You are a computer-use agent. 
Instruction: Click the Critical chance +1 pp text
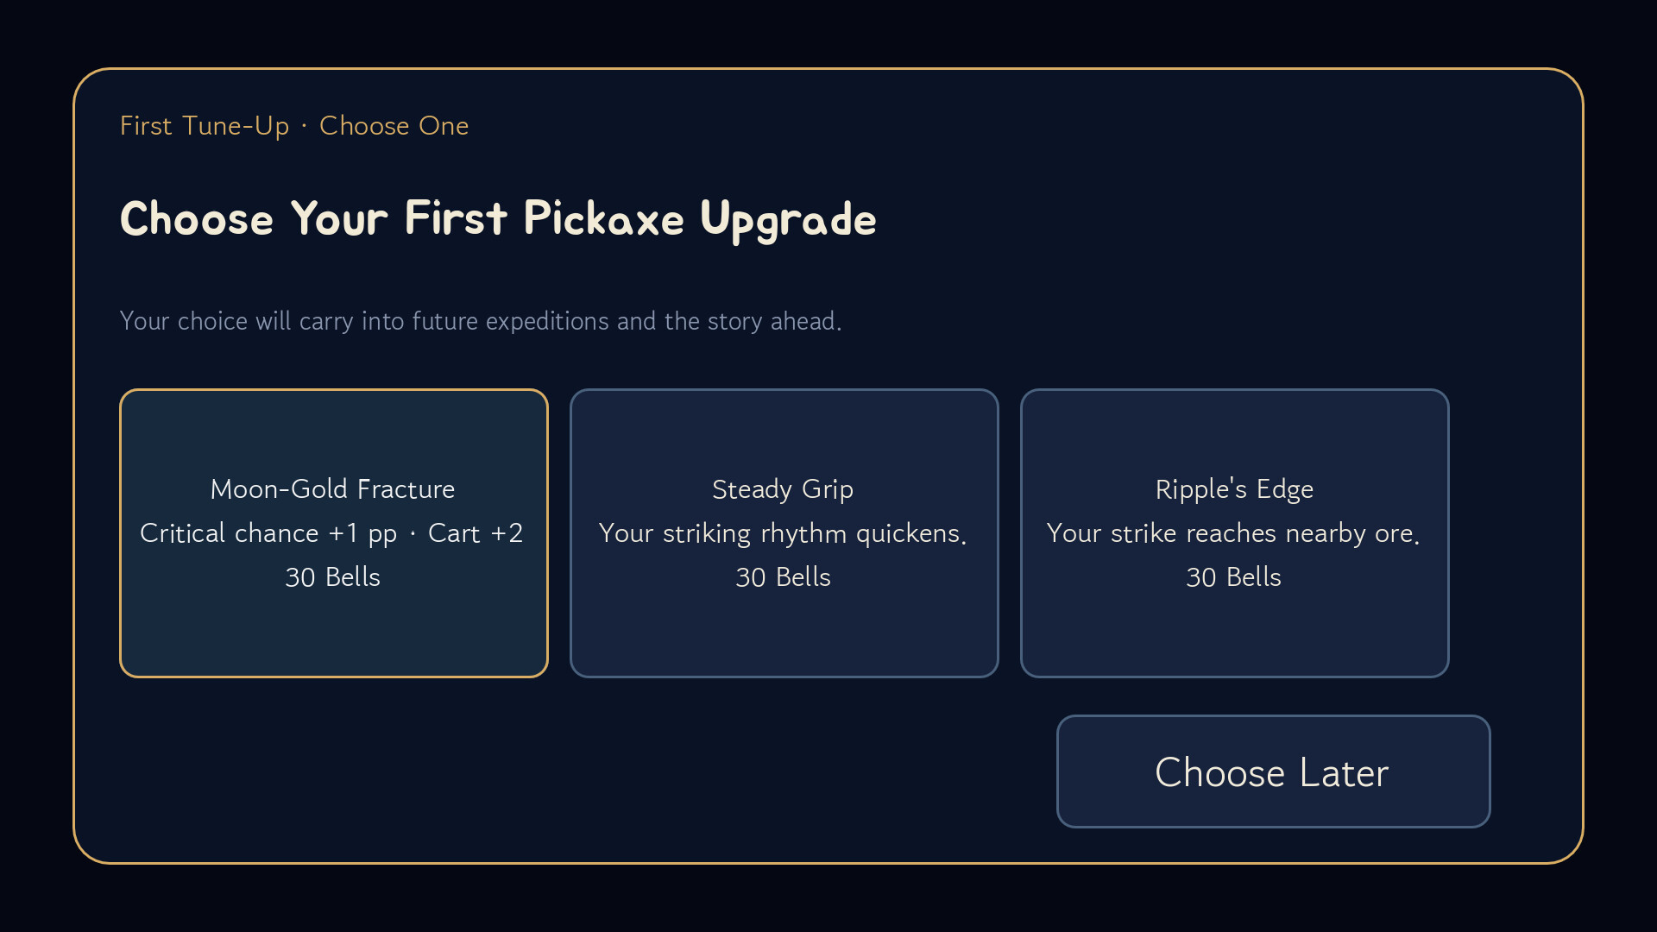[x=268, y=533]
